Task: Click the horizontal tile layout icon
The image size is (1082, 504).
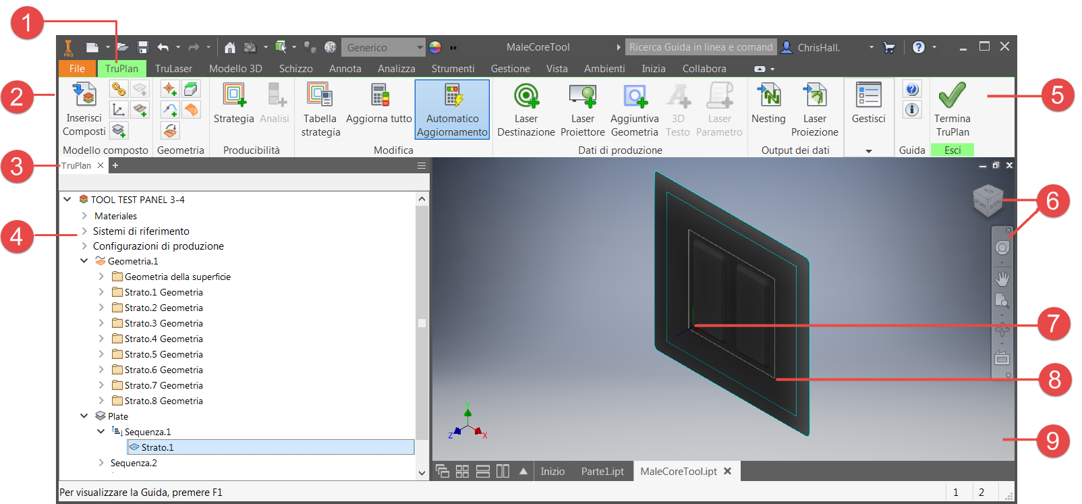Action: click(483, 471)
